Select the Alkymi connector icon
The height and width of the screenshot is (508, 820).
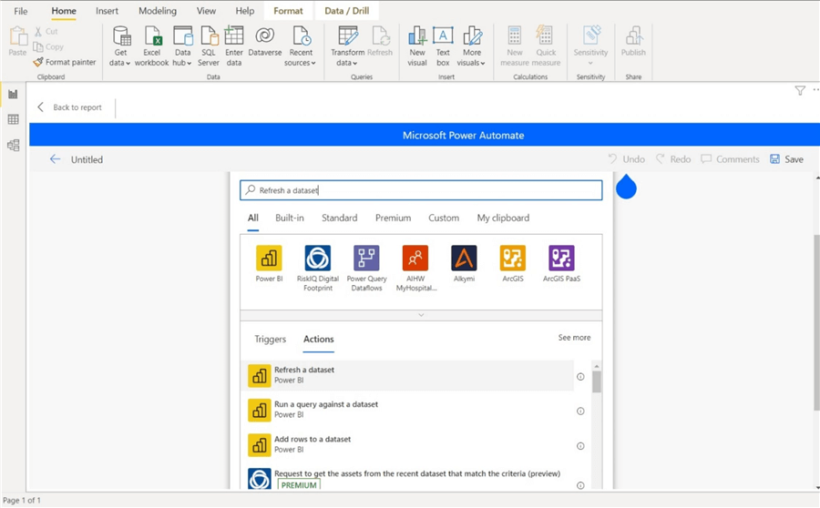coord(464,259)
